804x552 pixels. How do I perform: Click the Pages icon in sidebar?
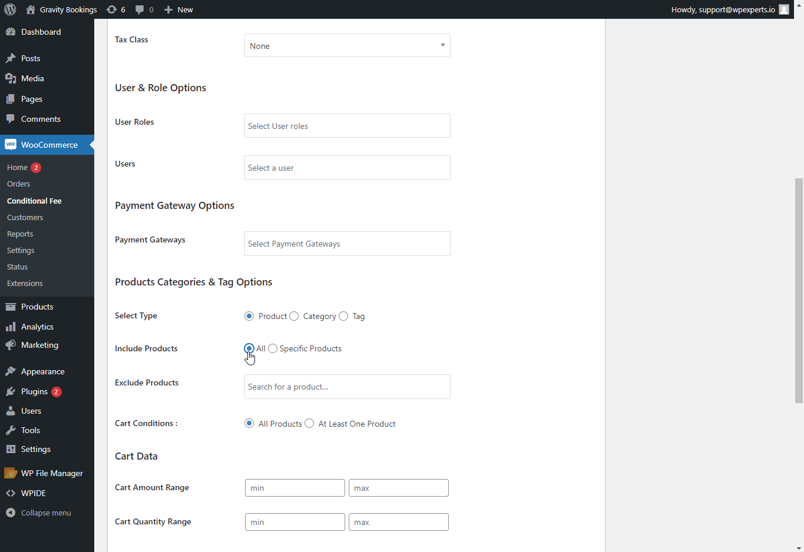11,99
